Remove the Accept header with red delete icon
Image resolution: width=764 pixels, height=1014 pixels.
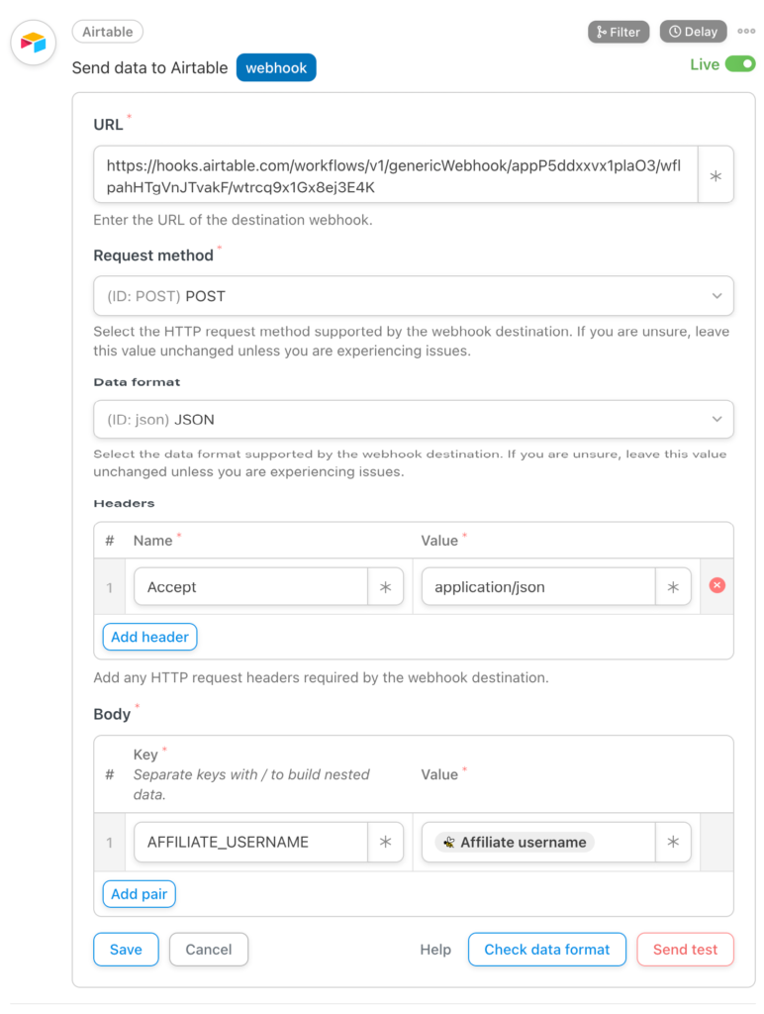[x=717, y=586]
